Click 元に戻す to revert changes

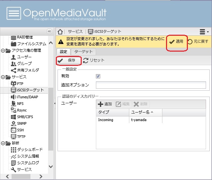198,41
